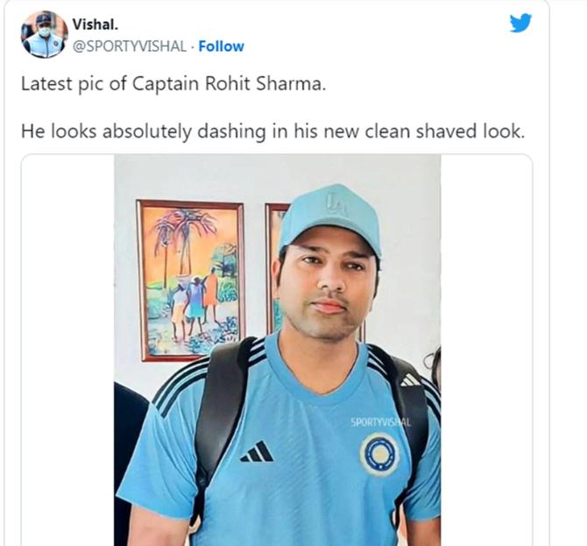Image resolution: width=587 pixels, height=546 pixels.
Task: Click the blank white area right of photo
Action: point(486,350)
